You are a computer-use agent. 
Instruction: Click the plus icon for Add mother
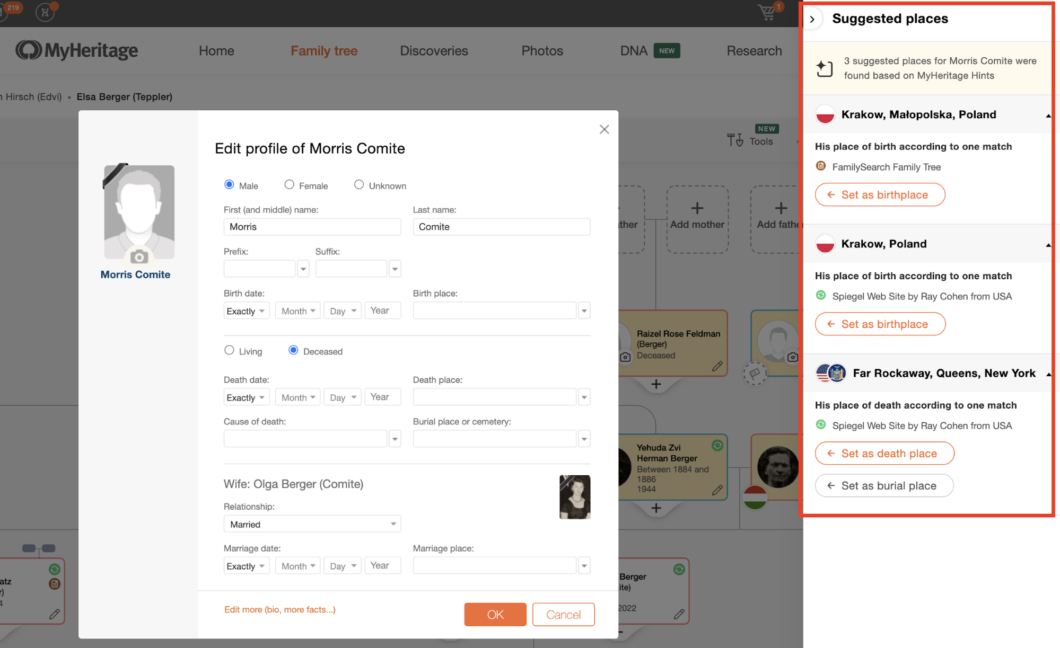coord(697,208)
